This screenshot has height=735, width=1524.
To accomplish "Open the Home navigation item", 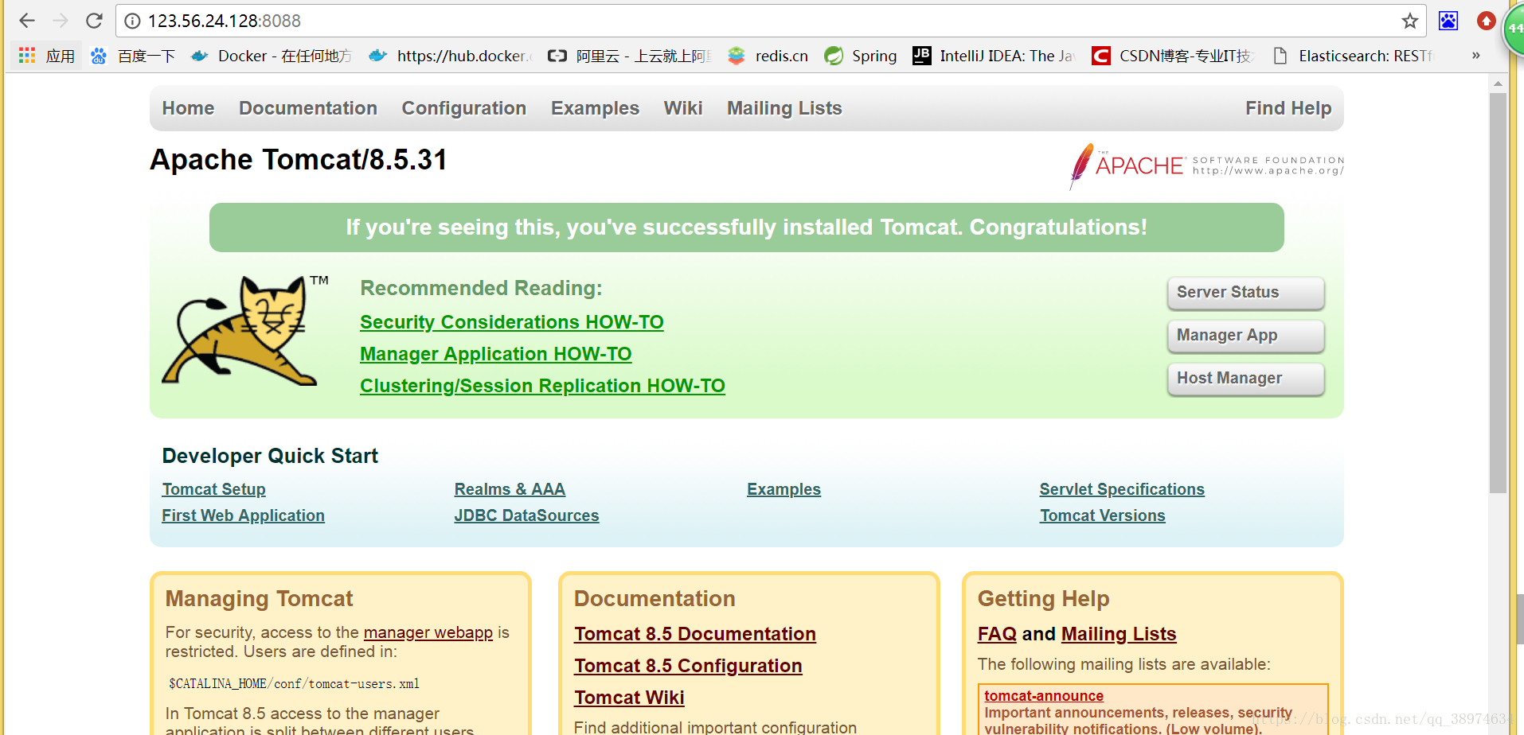I will coord(188,108).
